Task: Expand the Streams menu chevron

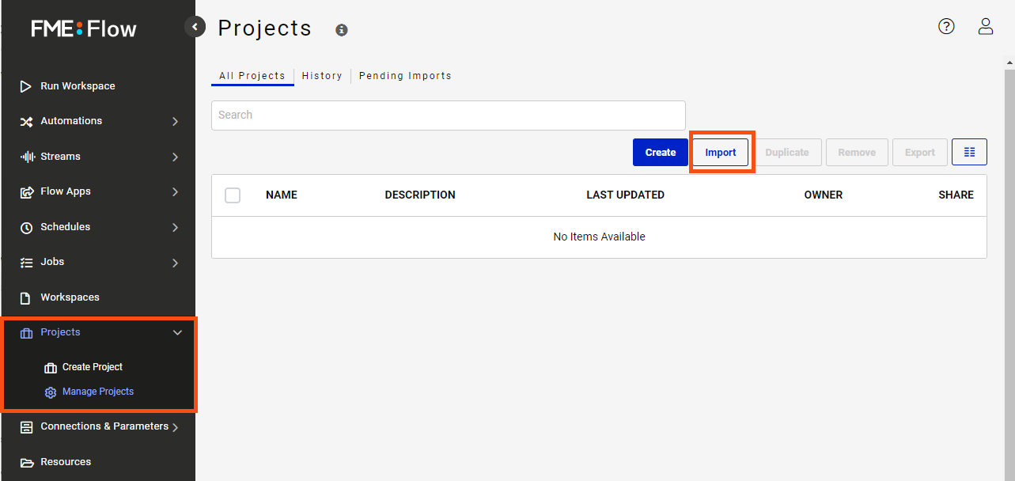Action: pyautogui.click(x=175, y=157)
